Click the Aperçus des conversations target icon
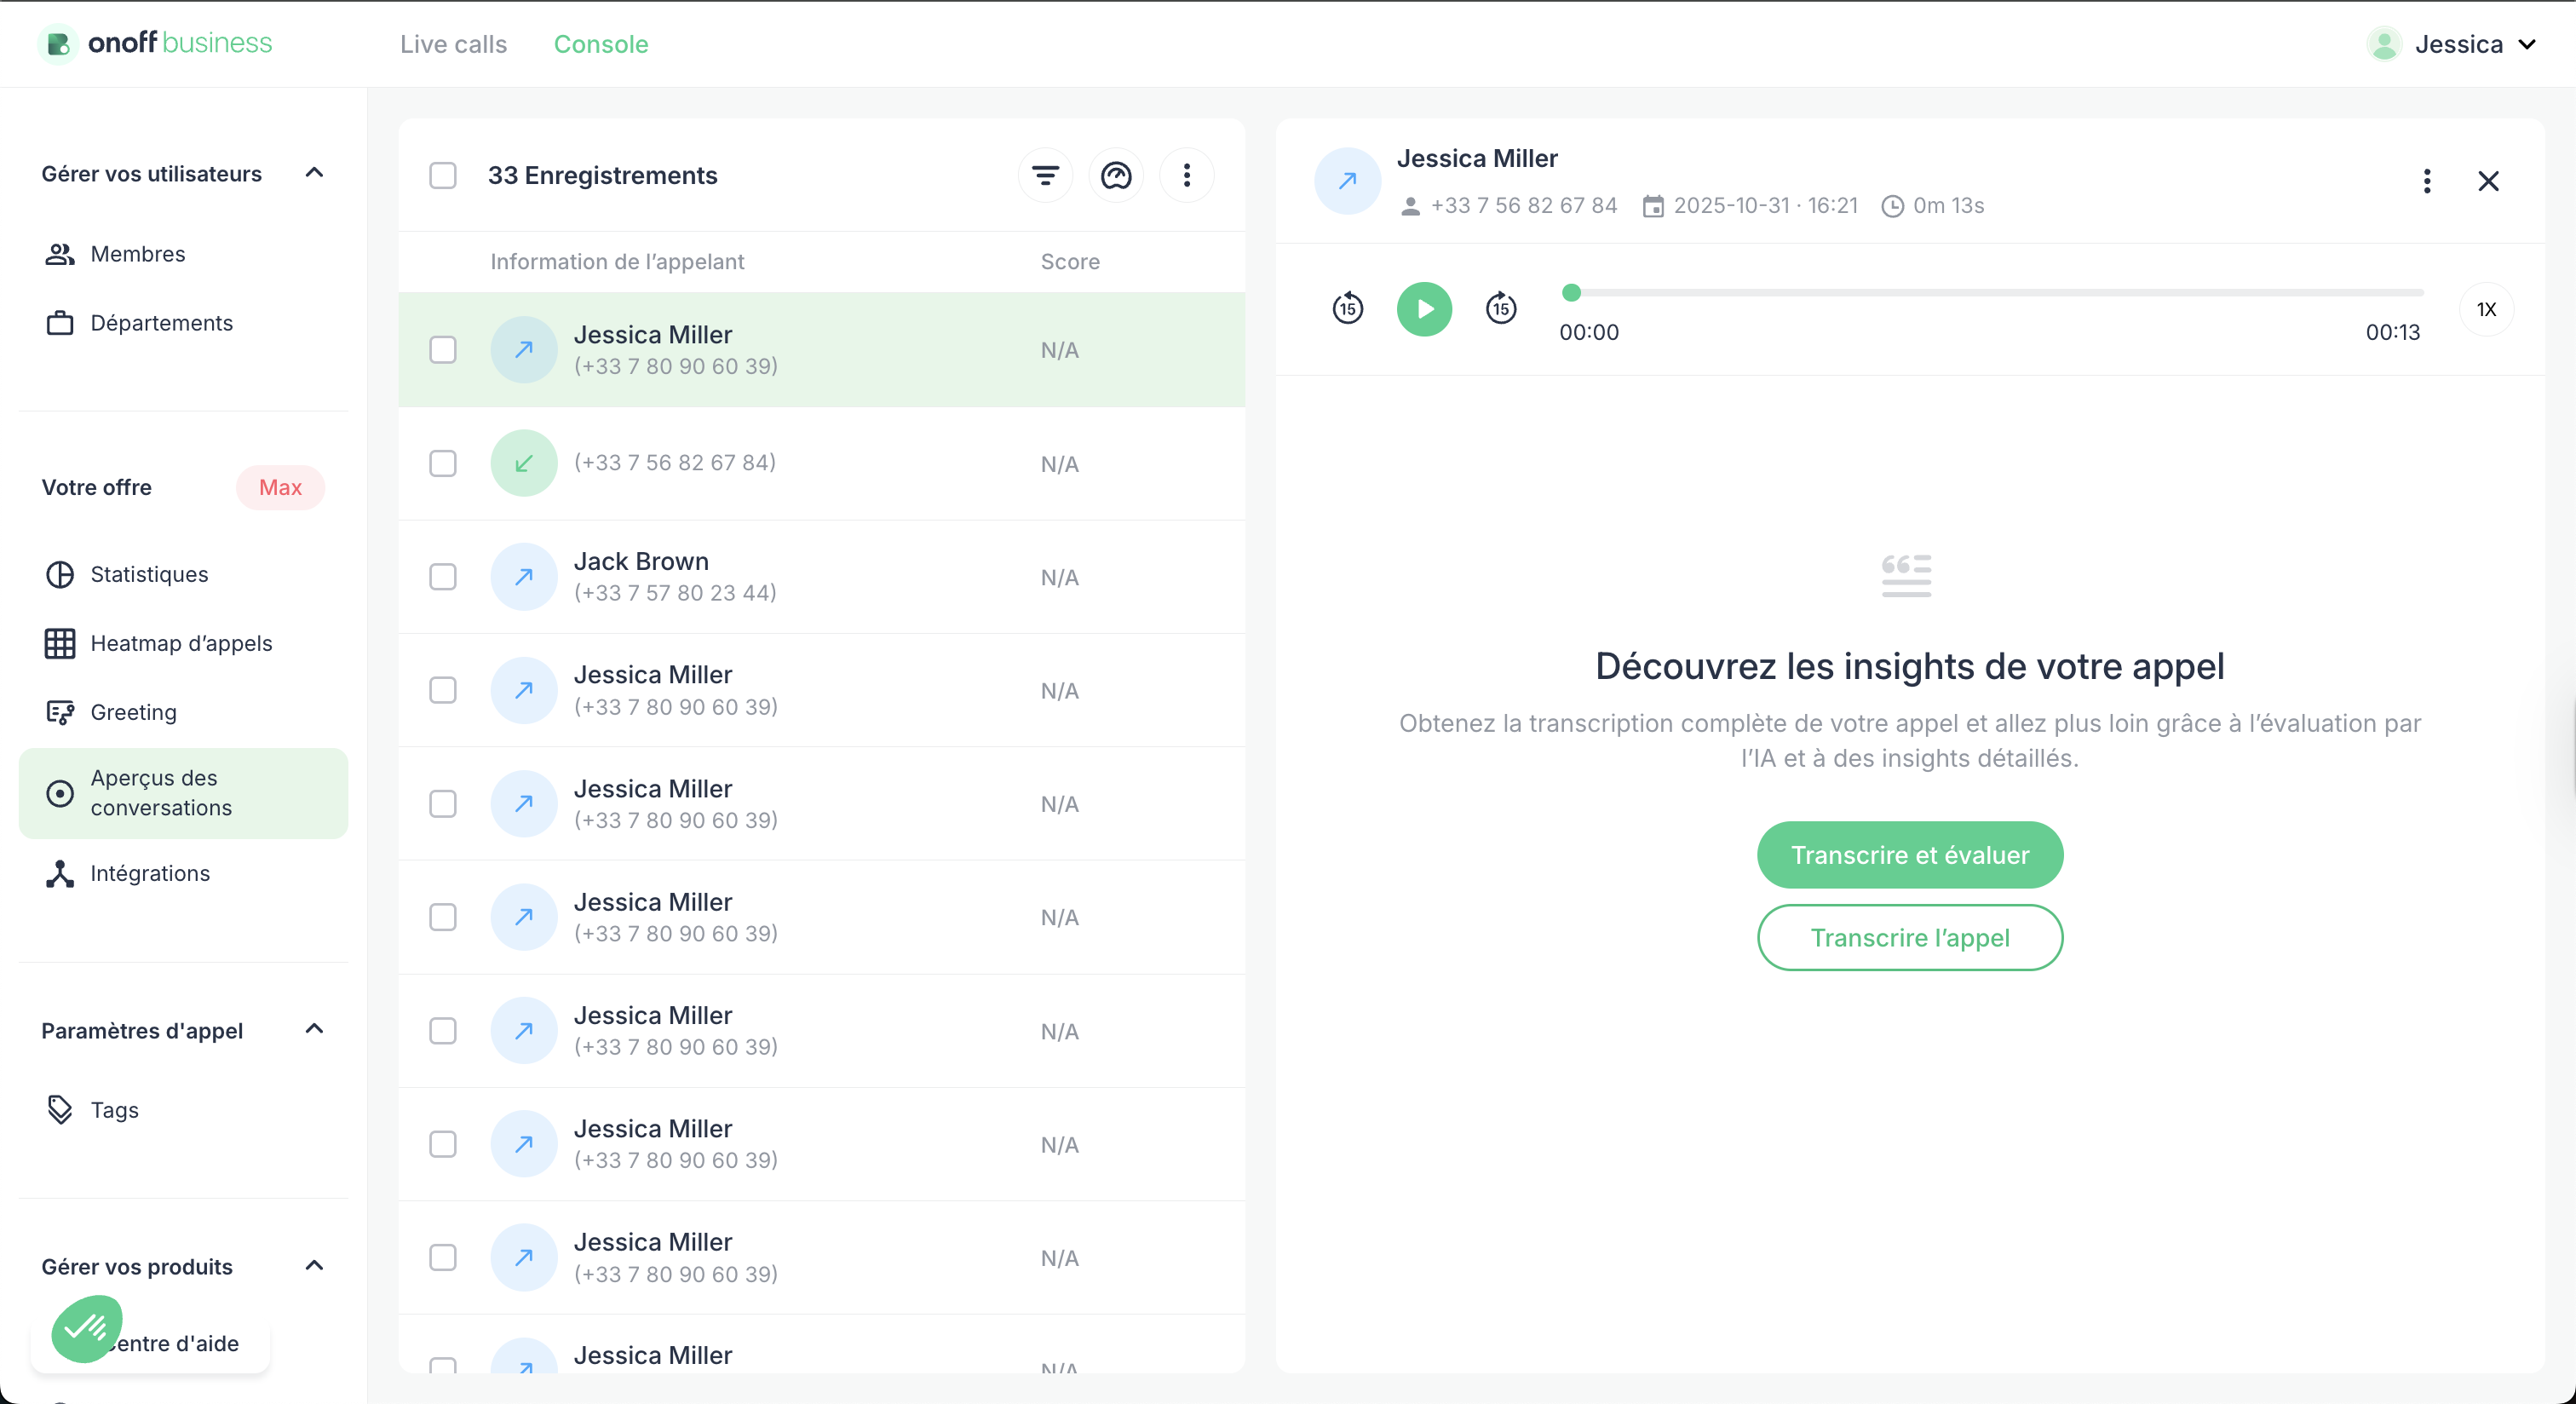Screen dimensions: 2576x1404 coord(60,793)
